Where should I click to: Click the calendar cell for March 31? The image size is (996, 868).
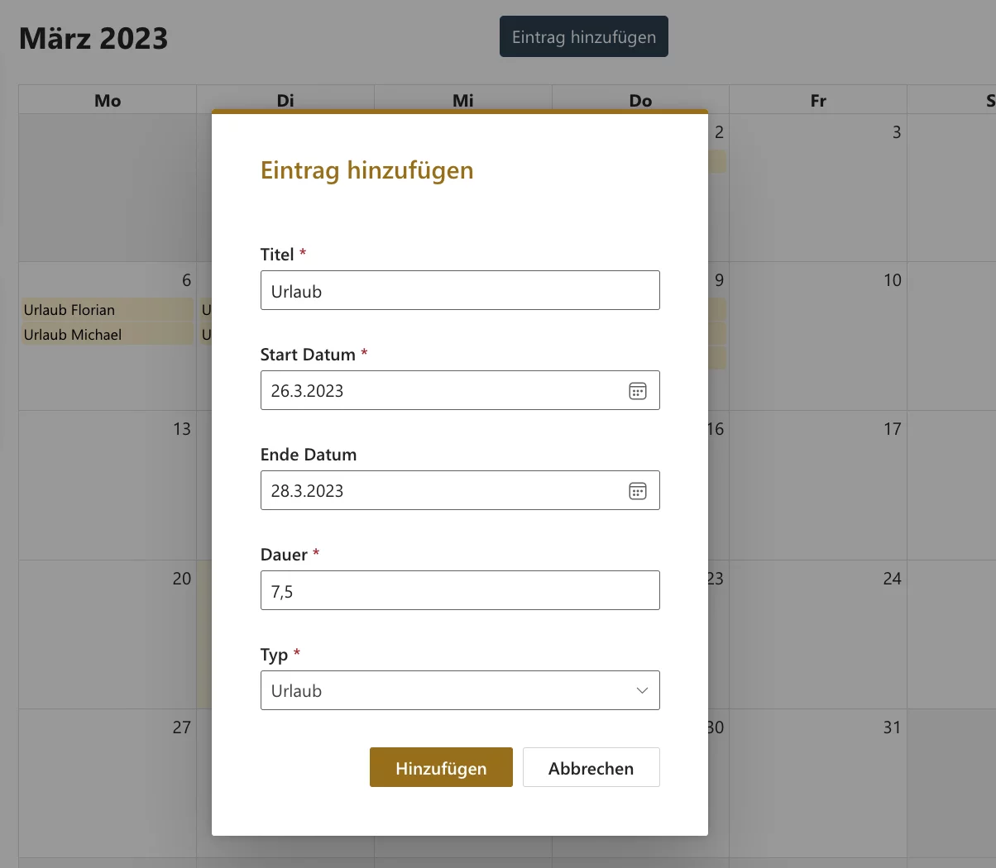[819, 784]
